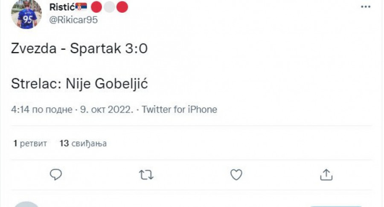This screenshot has width=384, height=207.
Task: Visit the @Rikicar95 handle
Action: (x=73, y=20)
